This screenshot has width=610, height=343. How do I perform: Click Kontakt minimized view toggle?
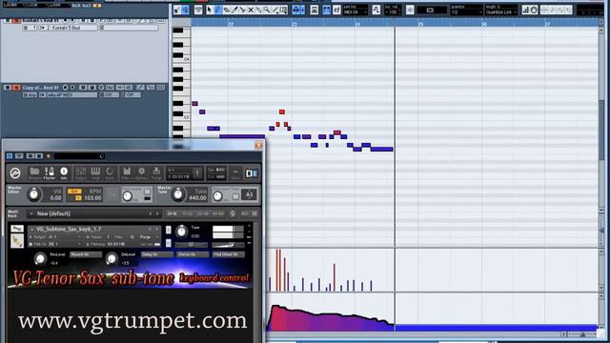235,173
